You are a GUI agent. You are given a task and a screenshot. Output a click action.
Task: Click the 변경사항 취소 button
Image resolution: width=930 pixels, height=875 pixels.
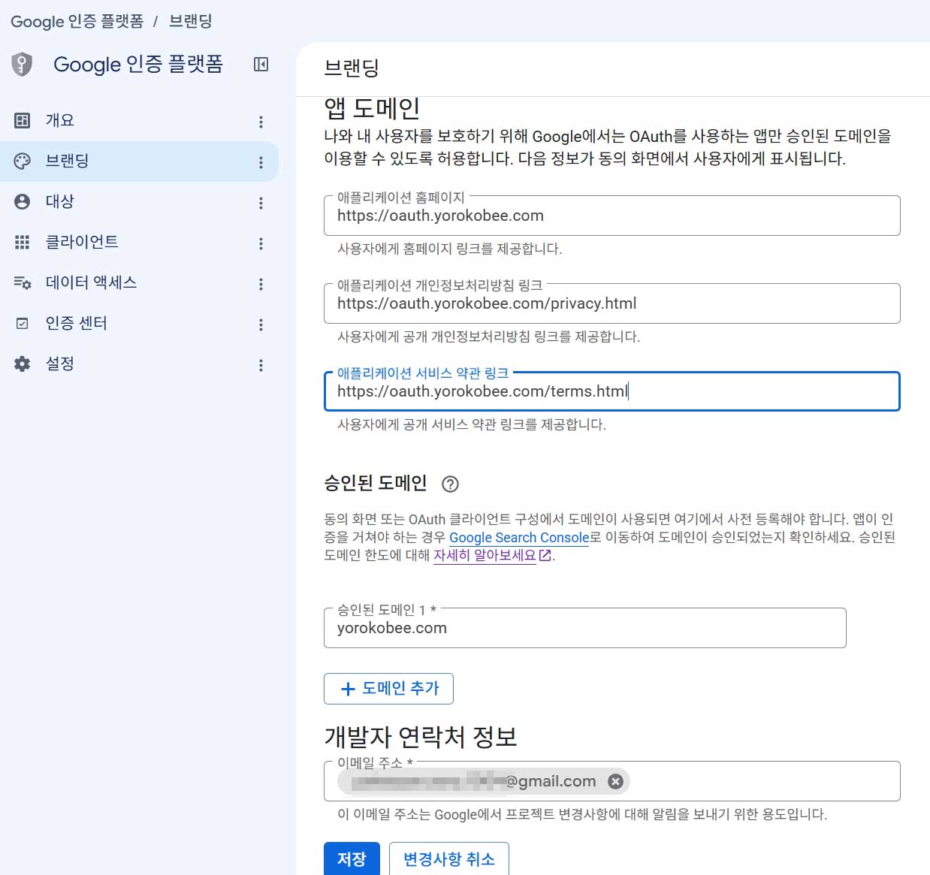pyautogui.click(x=449, y=858)
